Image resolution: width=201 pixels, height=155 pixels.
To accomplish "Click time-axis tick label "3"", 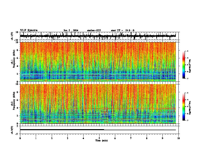I will pyautogui.click(x=68, y=138).
